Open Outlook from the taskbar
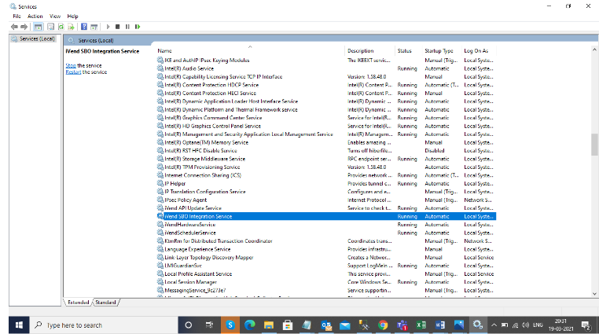 [x=326, y=325]
